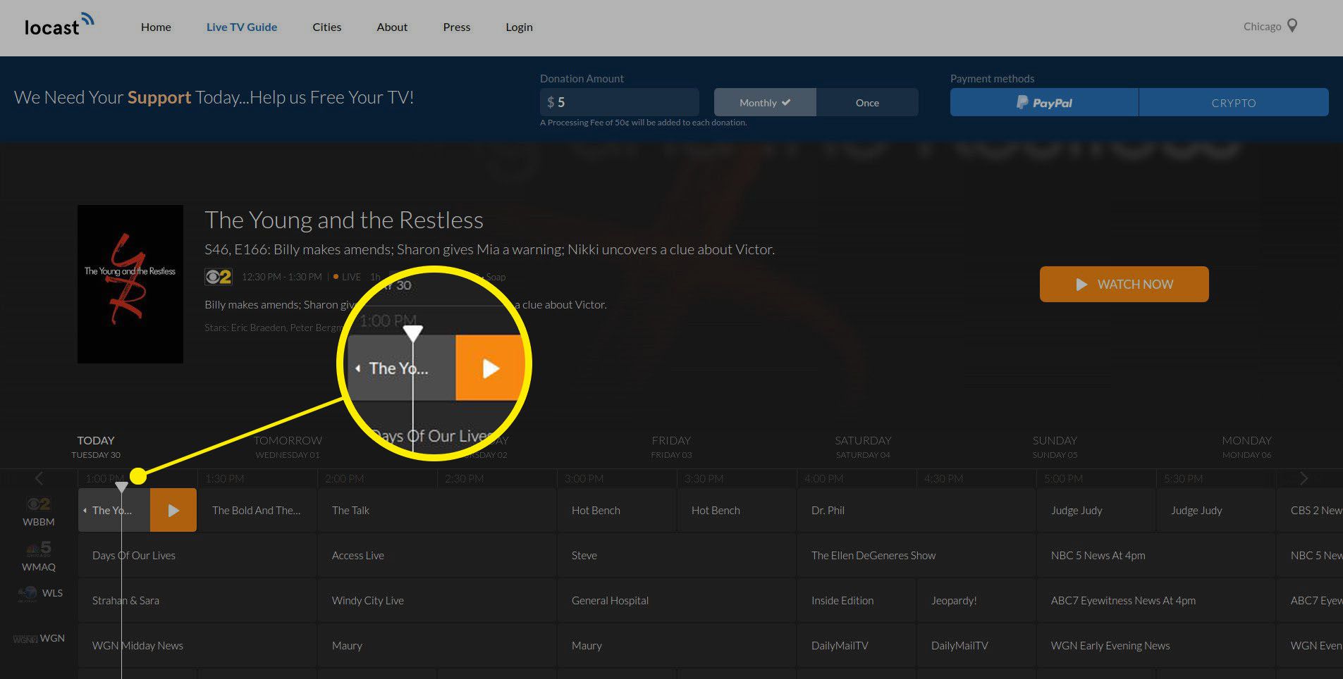1343x679 pixels.
Task: Select the 5:30 PM Judge Judy listing
Action: tap(1216, 510)
